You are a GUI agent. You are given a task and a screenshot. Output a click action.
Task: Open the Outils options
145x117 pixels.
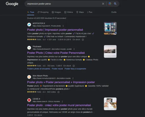click(x=114, y=12)
